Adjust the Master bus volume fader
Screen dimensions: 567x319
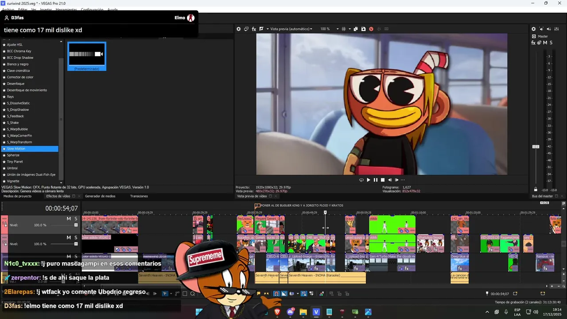click(x=536, y=147)
